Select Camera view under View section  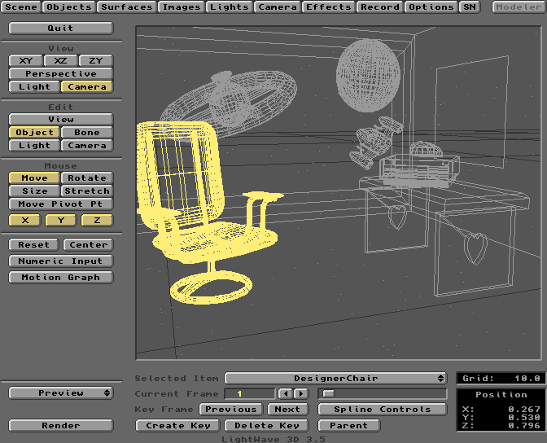pos(87,86)
